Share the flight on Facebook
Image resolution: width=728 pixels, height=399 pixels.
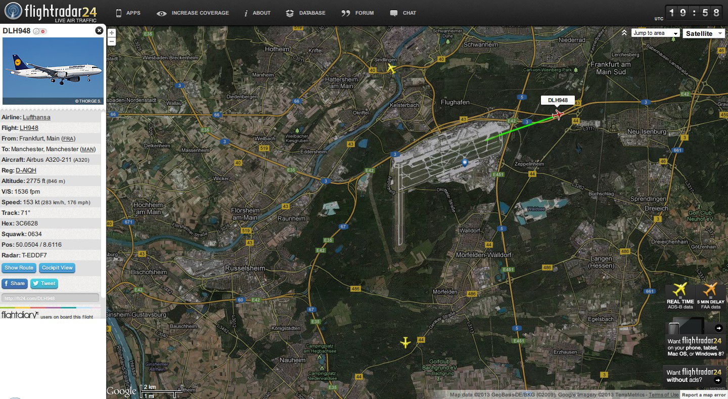14,284
